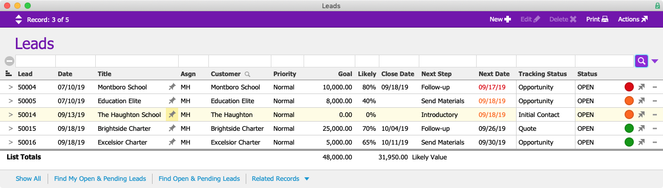Click the red status dot on lead 50004
This screenshot has height=188, width=663.
tap(629, 87)
